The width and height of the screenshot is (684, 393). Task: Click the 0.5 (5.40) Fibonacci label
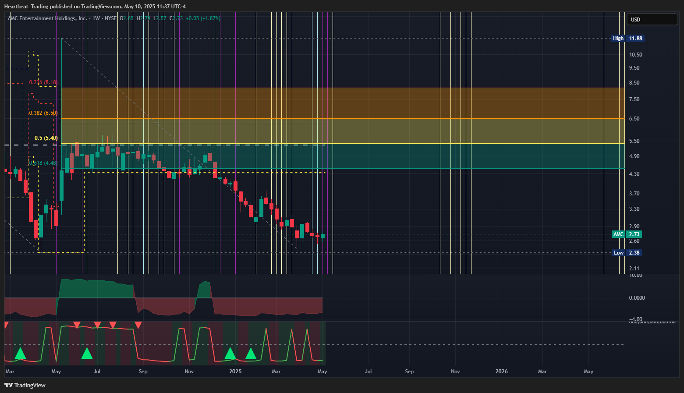[46, 138]
